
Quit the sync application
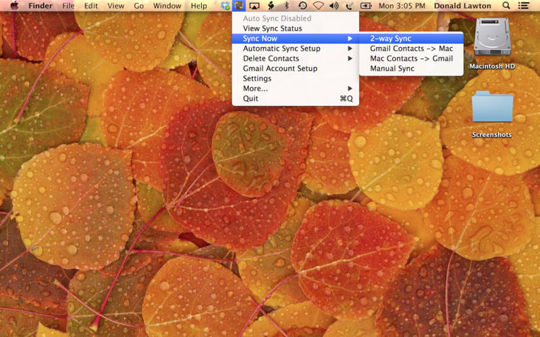[296, 98]
